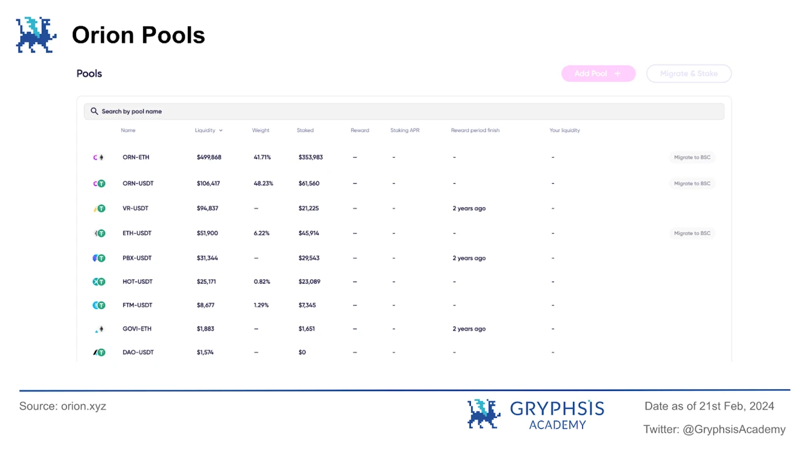
Task: Select the PBX-USDT pool name
Action: [137, 258]
